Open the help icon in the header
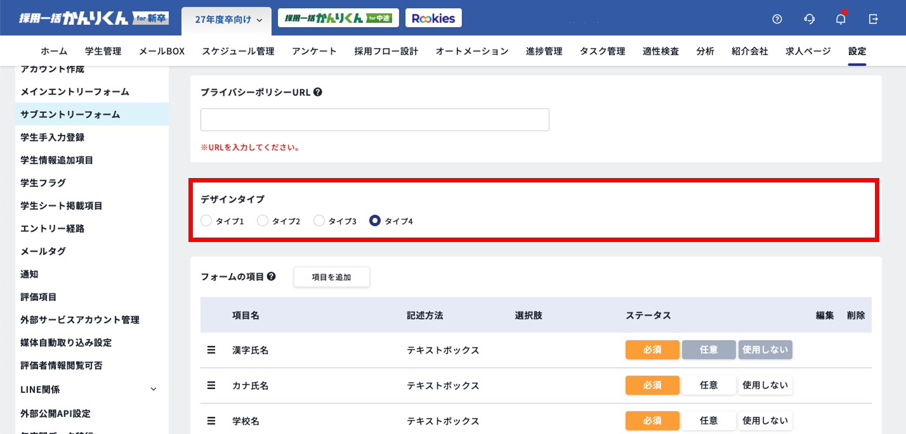This screenshot has width=906, height=434. tap(777, 18)
